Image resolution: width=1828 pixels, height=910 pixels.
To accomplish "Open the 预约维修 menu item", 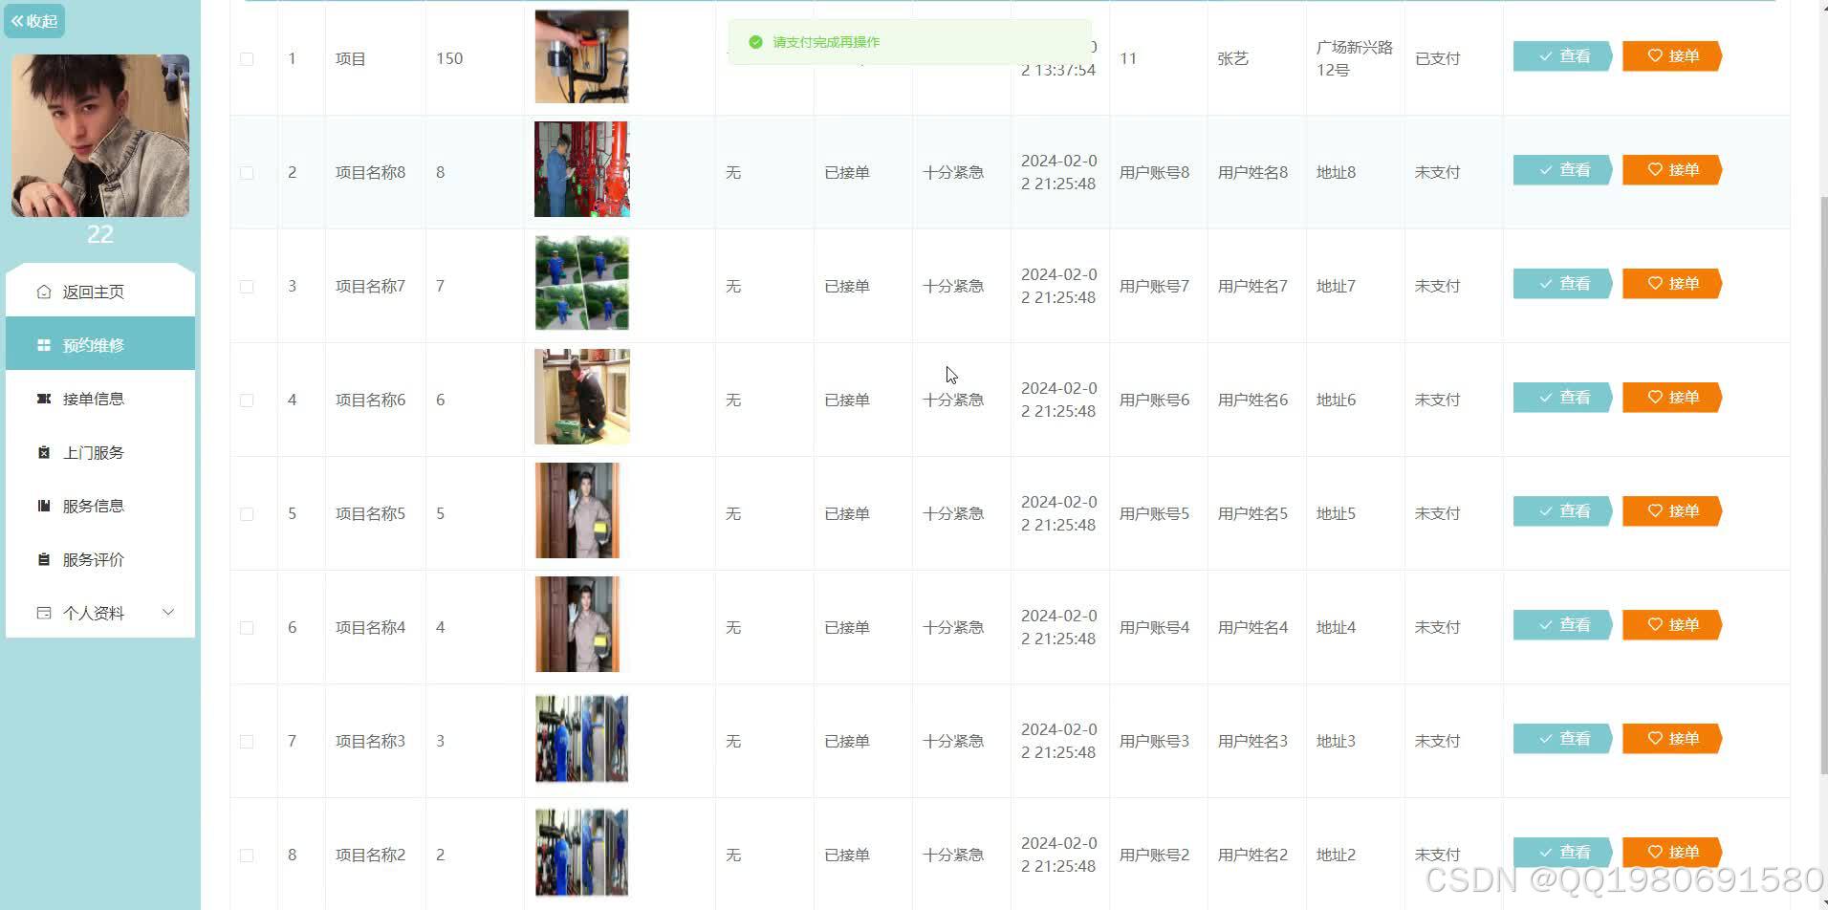I will (100, 345).
